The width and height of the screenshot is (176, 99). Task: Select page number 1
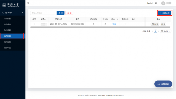coord(155,31)
